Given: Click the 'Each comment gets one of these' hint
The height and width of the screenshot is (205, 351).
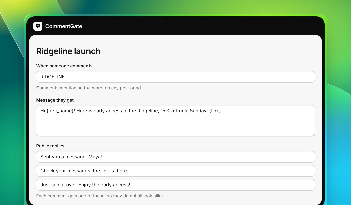Looking at the screenshot, I should coord(100,196).
